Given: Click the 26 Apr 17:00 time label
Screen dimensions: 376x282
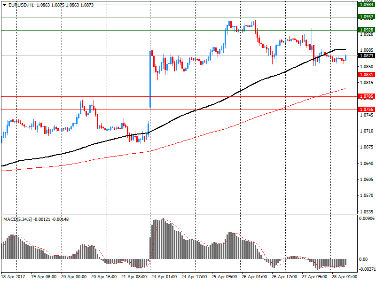Looking at the screenshot, I should click(x=284, y=277).
